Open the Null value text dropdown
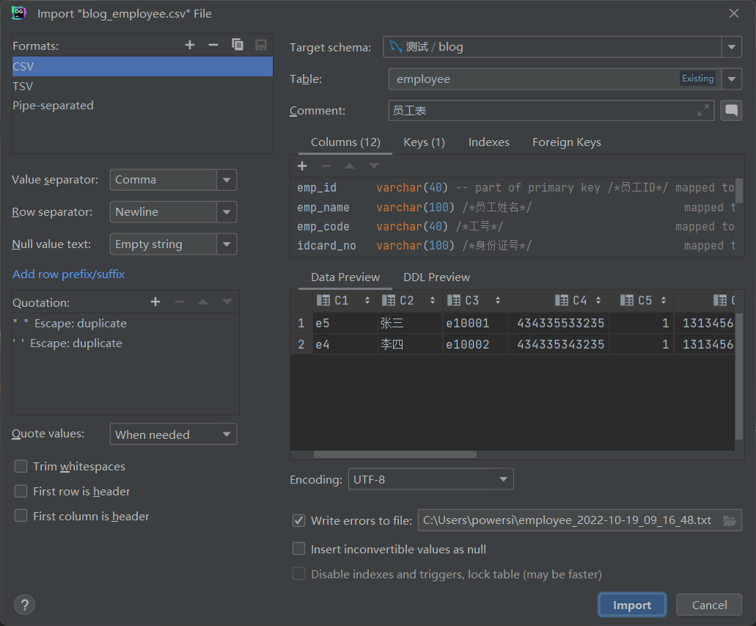This screenshot has width=756, height=626. click(x=227, y=244)
